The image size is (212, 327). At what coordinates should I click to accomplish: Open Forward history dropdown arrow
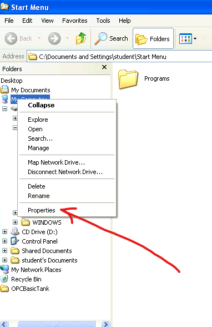point(67,38)
